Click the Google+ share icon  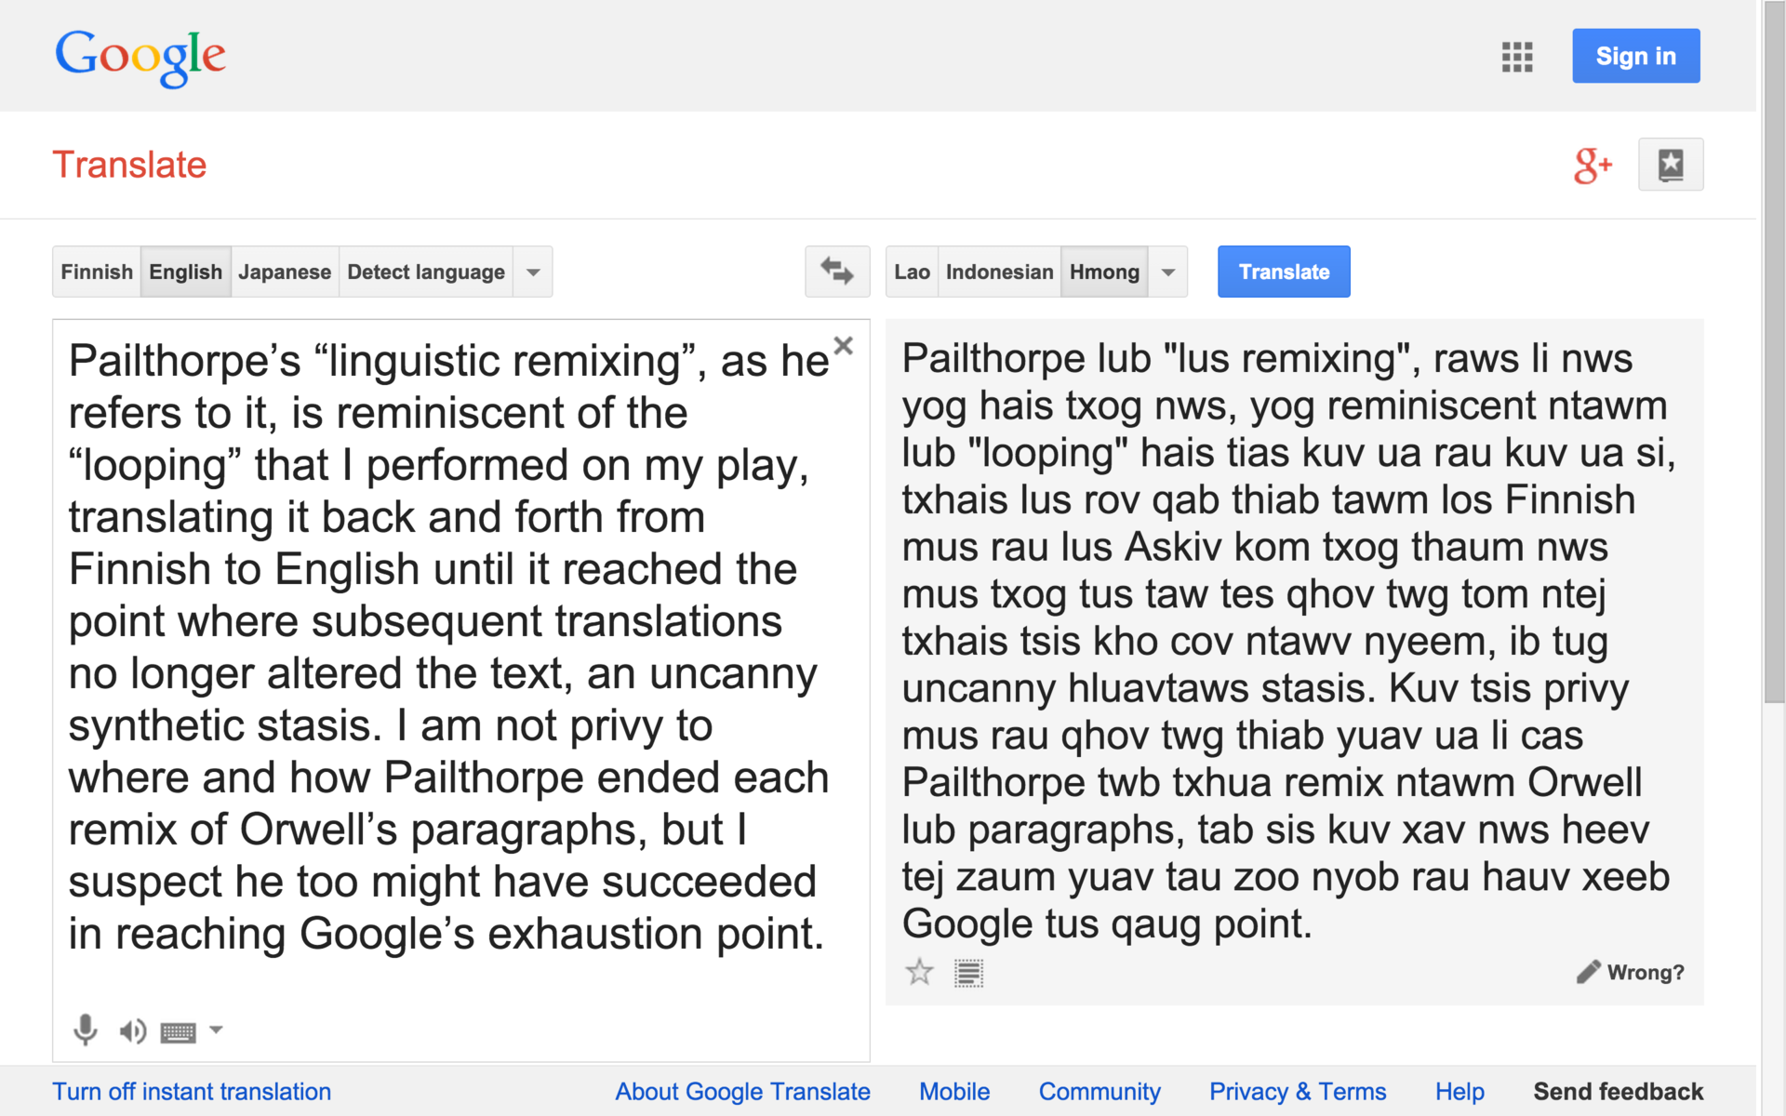point(1592,166)
